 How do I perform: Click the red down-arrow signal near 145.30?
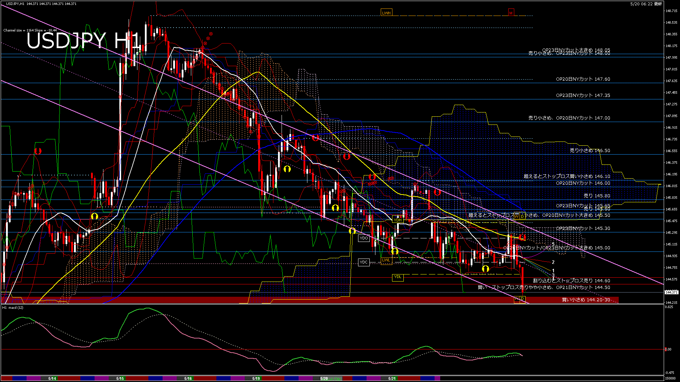(x=522, y=237)
